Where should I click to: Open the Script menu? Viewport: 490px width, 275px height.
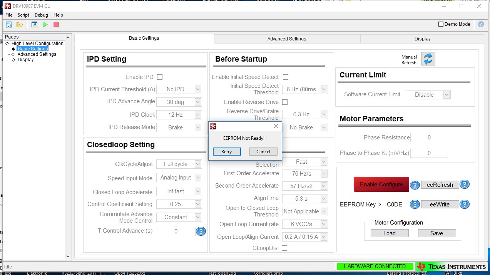(23, 15)
